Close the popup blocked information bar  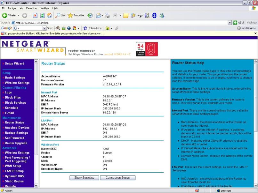pos(255,33)
